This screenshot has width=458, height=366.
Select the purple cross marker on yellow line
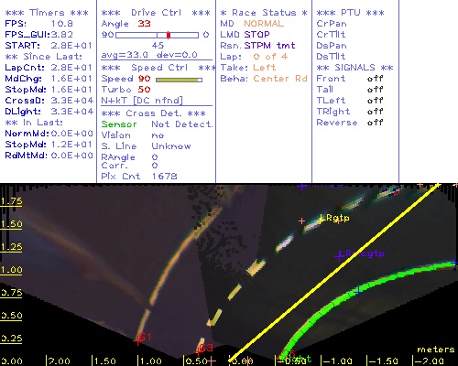click(x=340, y=255)
